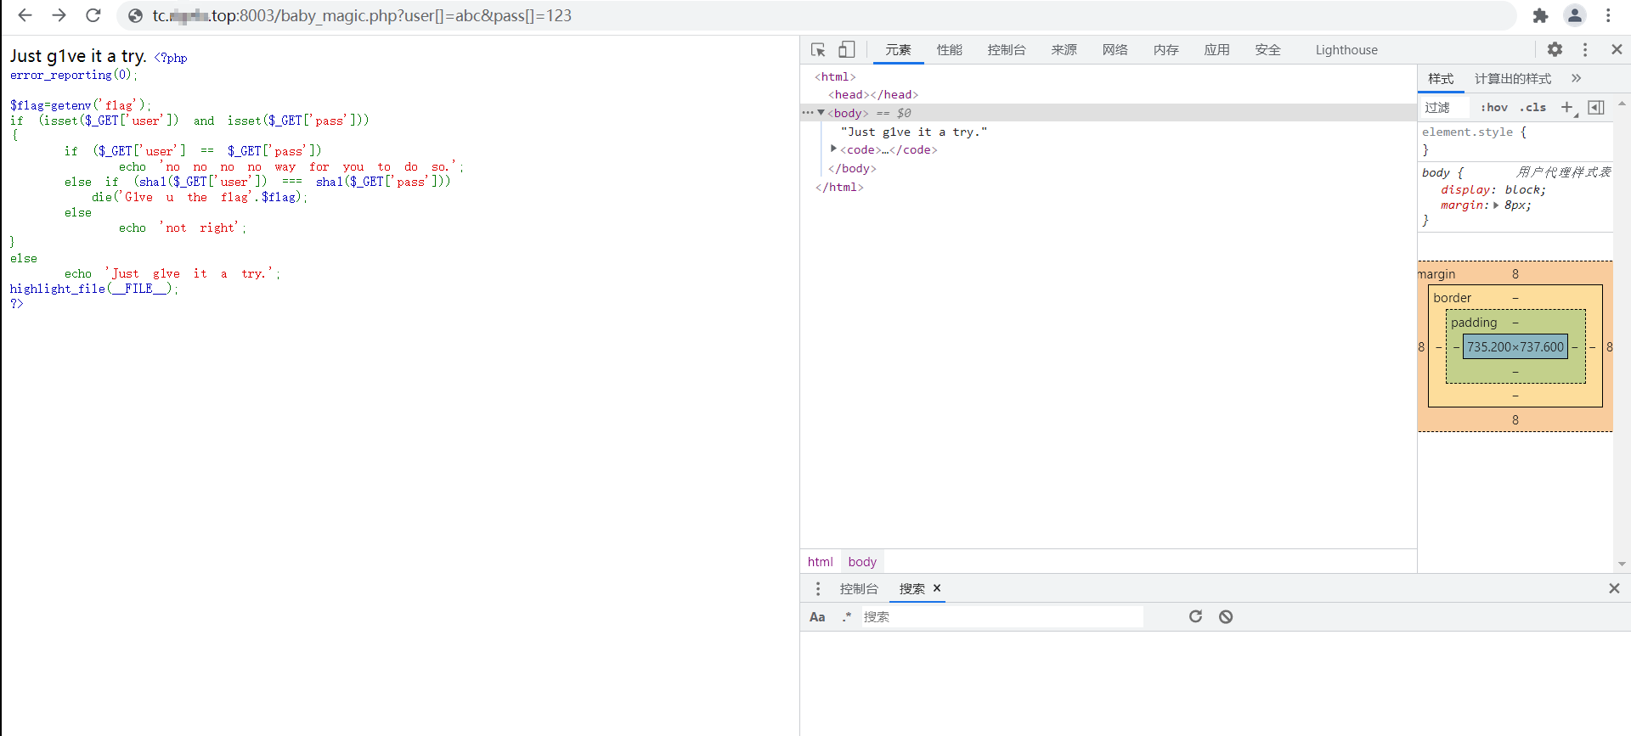Clear search with the ban icon
The image size is (1631, 736).
[1226, 616]
